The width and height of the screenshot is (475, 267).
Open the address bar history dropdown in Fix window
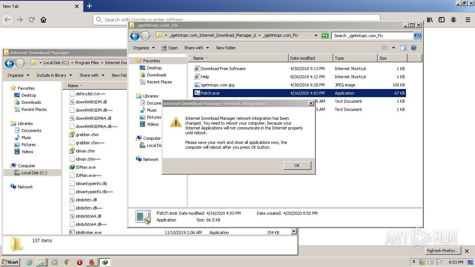[x=316, y=36]
